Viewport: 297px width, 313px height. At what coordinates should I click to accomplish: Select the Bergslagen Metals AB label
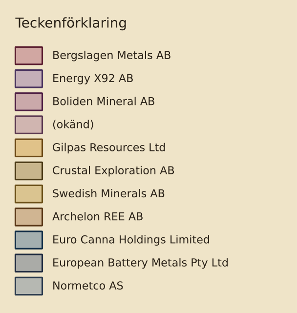pyautogui.click(x=111, y=56)
